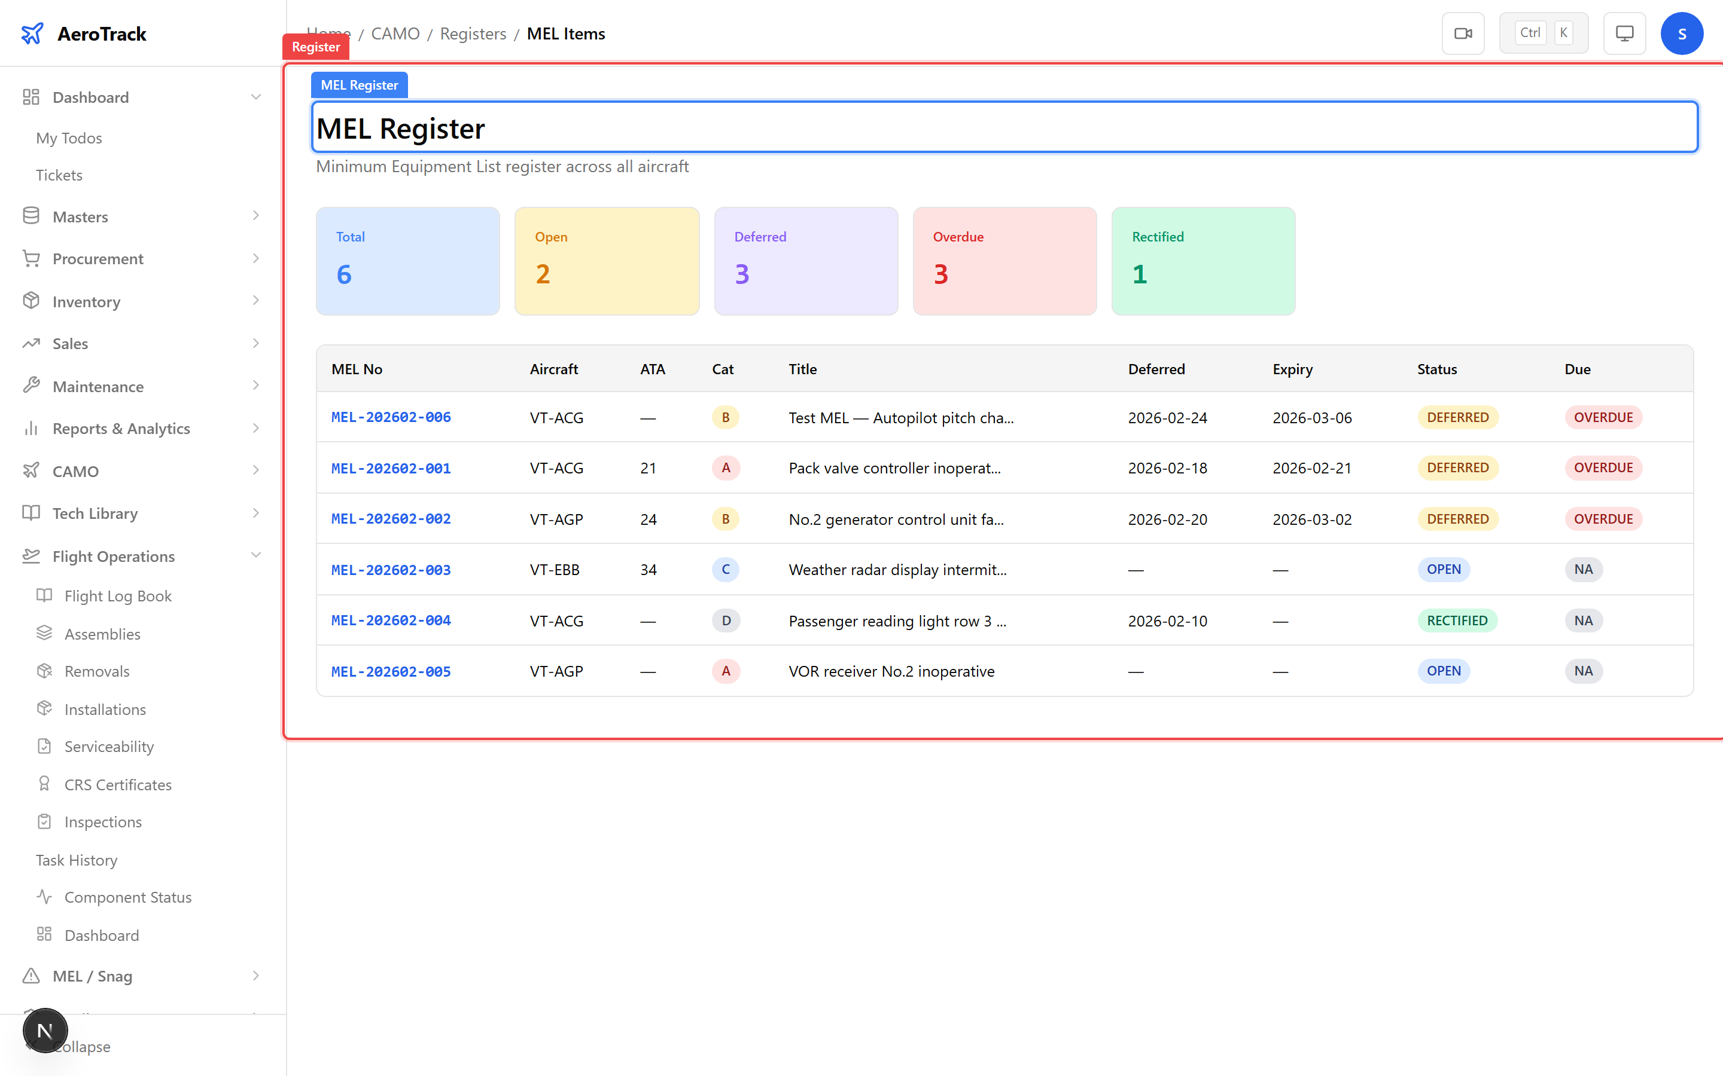Select the Removals icon in sidebar
Screen dimensions: 1723x1076
tap(44, 670)
